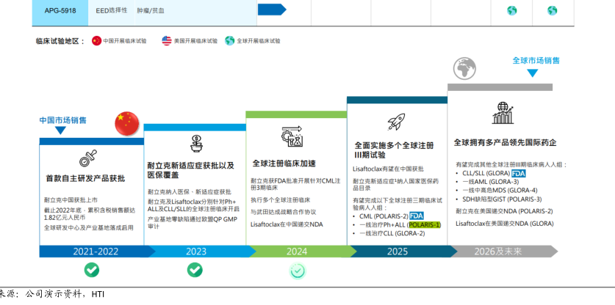Click the money plant icon above 耐立克新适应症获批
The height and width of the screenshot is (305, 615).
pos(196,143)
